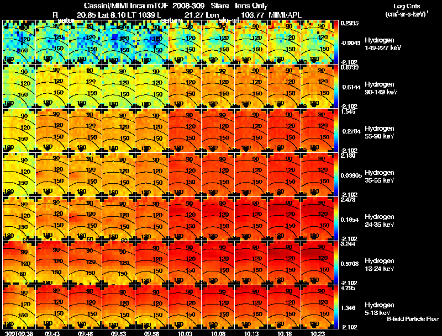Click the "10:03" time axis label
Image resolution: width=442 pixels, height=336 pixels.
[185, 333]
